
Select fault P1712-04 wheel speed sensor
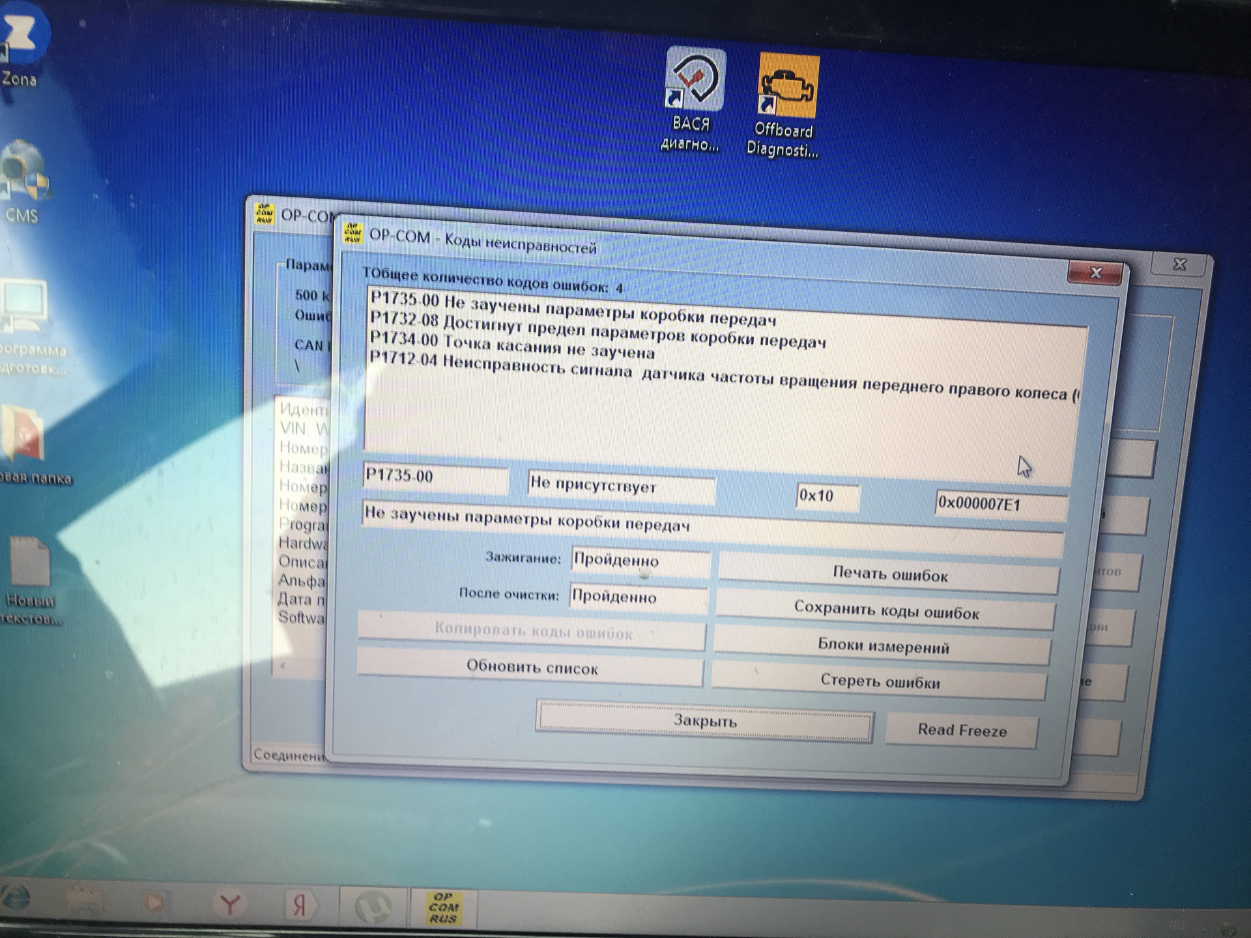pyautogui.click(x=725, y=377)
